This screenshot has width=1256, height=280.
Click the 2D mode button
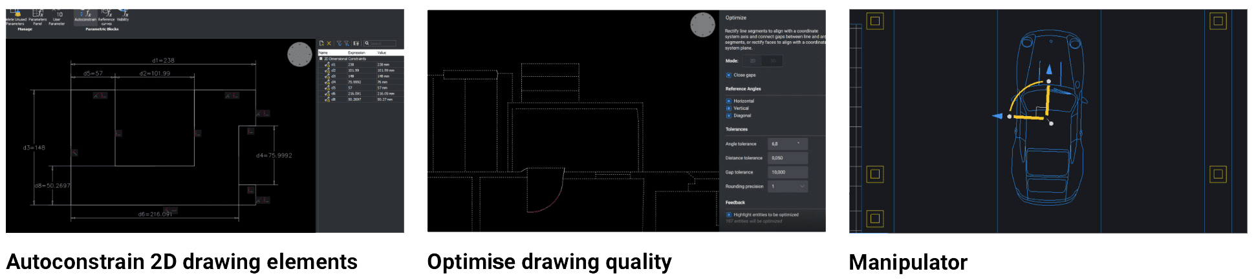click(752, 61)
